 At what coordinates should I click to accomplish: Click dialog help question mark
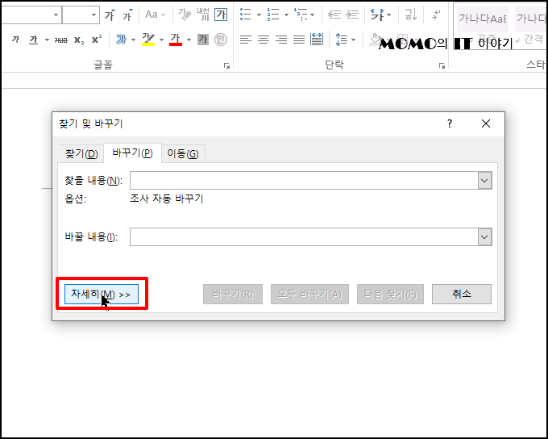[450, 123]
